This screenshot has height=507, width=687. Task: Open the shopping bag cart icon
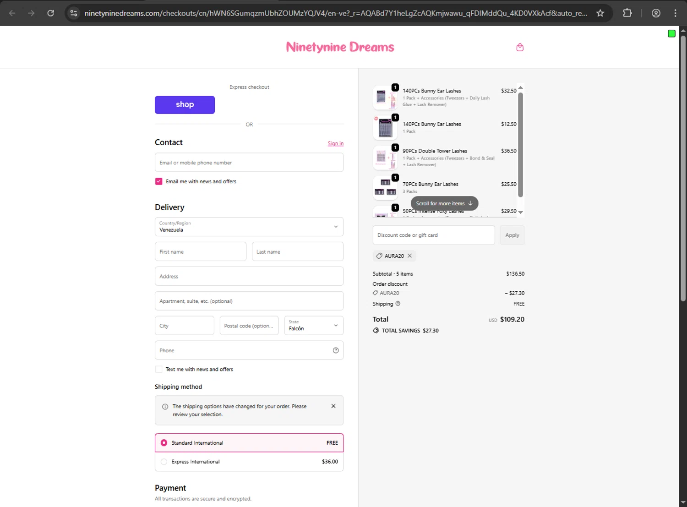pos(520,47)
